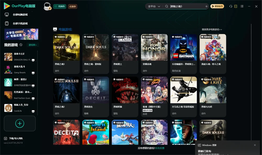Click the PC badge icon on CardLife row
The height and width of the screenshot is (155, 262).
point(33,112)
